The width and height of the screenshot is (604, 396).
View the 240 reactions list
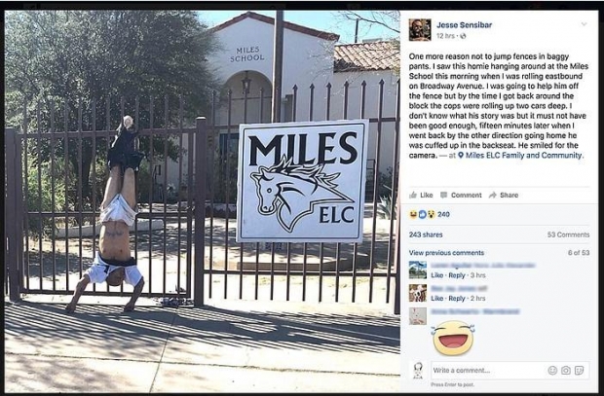430,214
